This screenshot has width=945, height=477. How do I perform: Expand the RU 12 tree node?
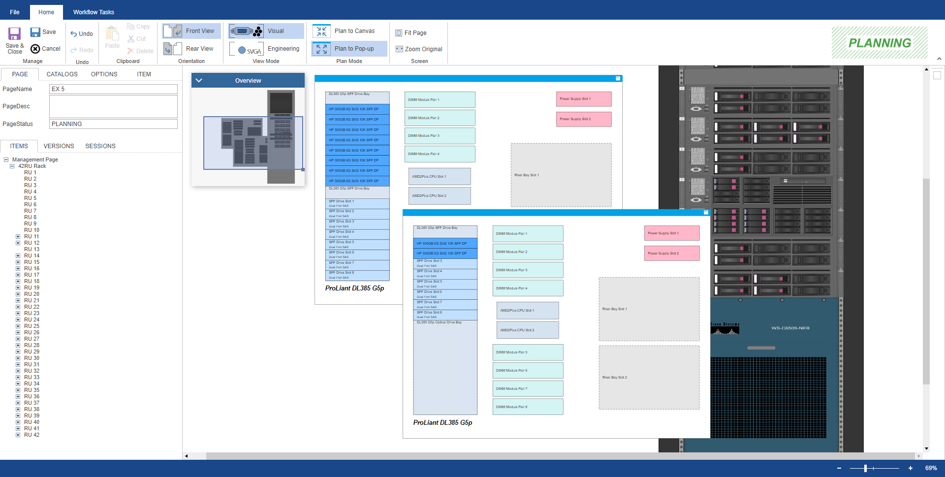tap(18, 243)
